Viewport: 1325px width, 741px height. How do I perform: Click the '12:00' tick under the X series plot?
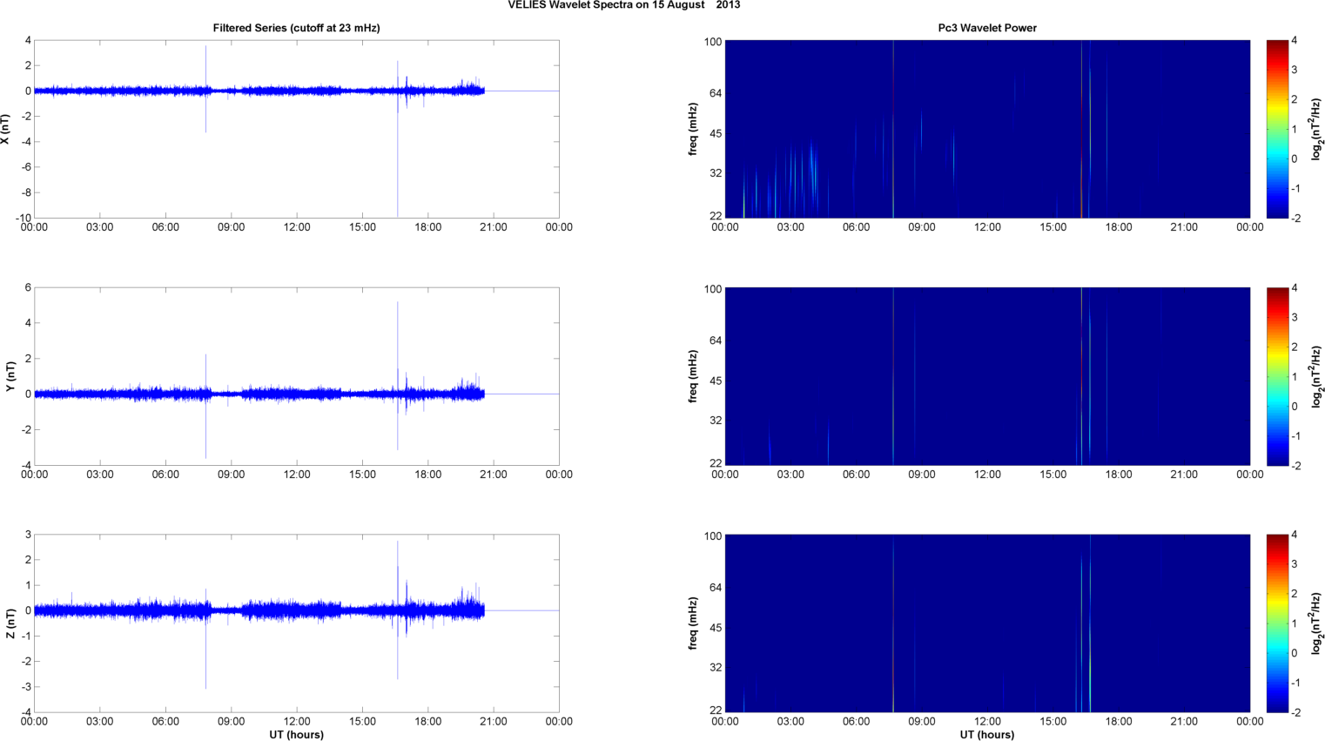pos(297,227)
